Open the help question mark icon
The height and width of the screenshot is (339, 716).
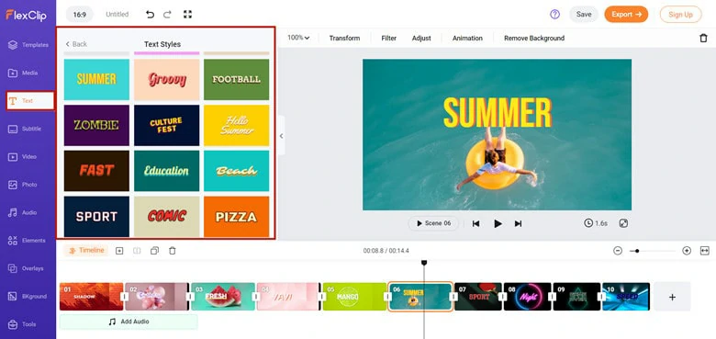click(x=554, y=15)
